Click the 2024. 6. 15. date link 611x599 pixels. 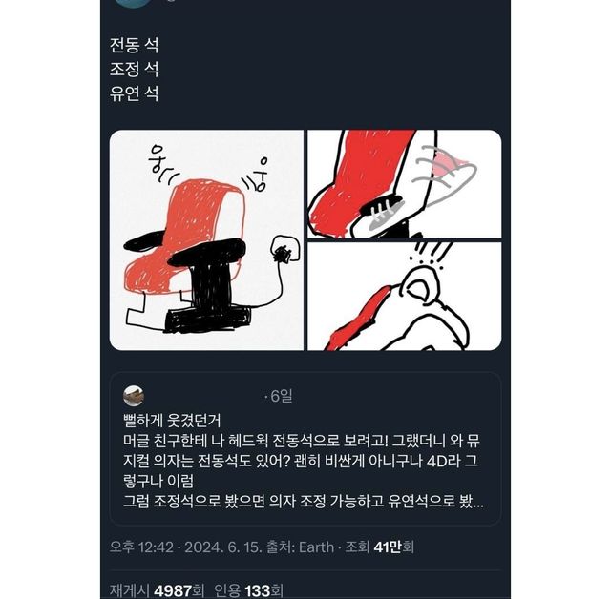[x=222, y=547]
